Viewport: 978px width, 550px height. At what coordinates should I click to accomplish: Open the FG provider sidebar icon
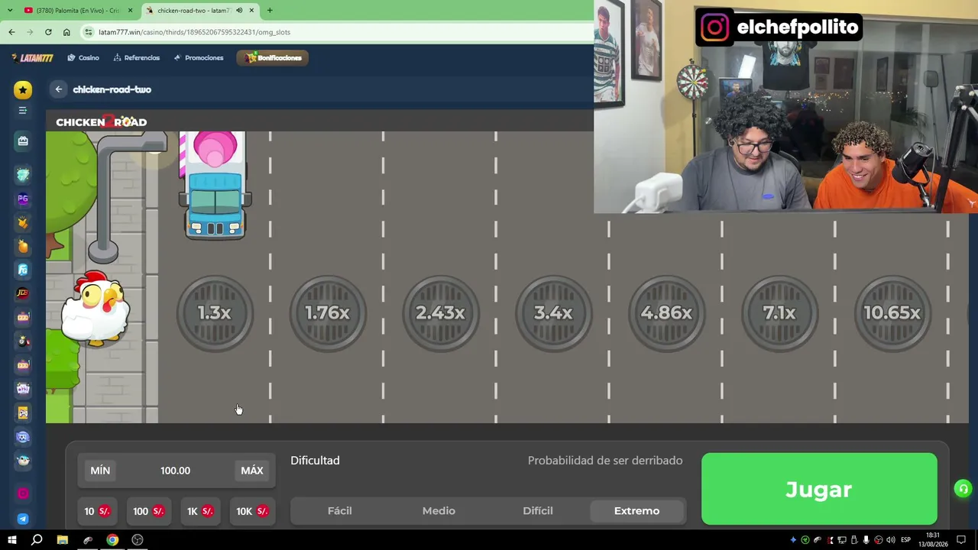[x=23, y=270]
